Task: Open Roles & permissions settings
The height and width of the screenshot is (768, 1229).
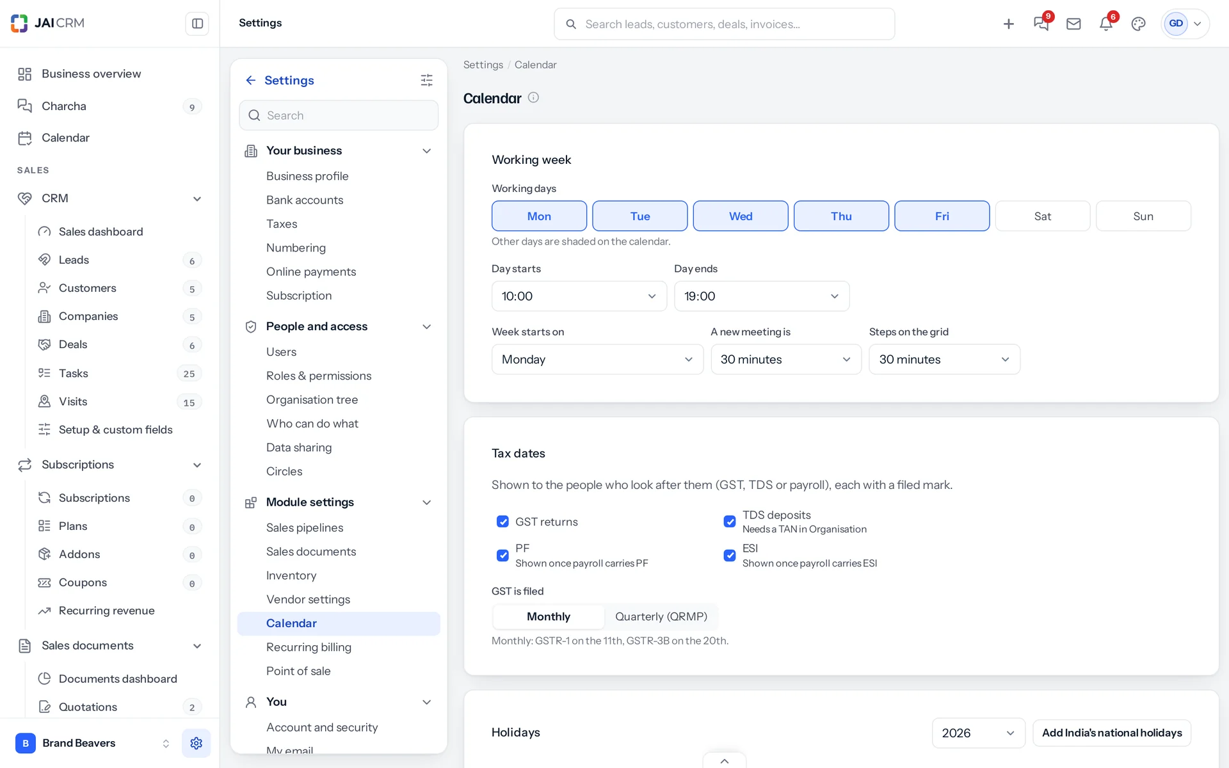Action: click(339, 376)
